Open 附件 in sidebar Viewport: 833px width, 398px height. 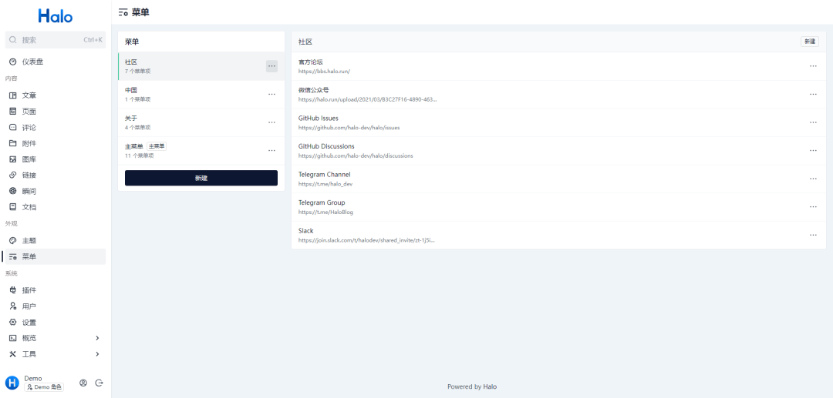coord(56,143)
